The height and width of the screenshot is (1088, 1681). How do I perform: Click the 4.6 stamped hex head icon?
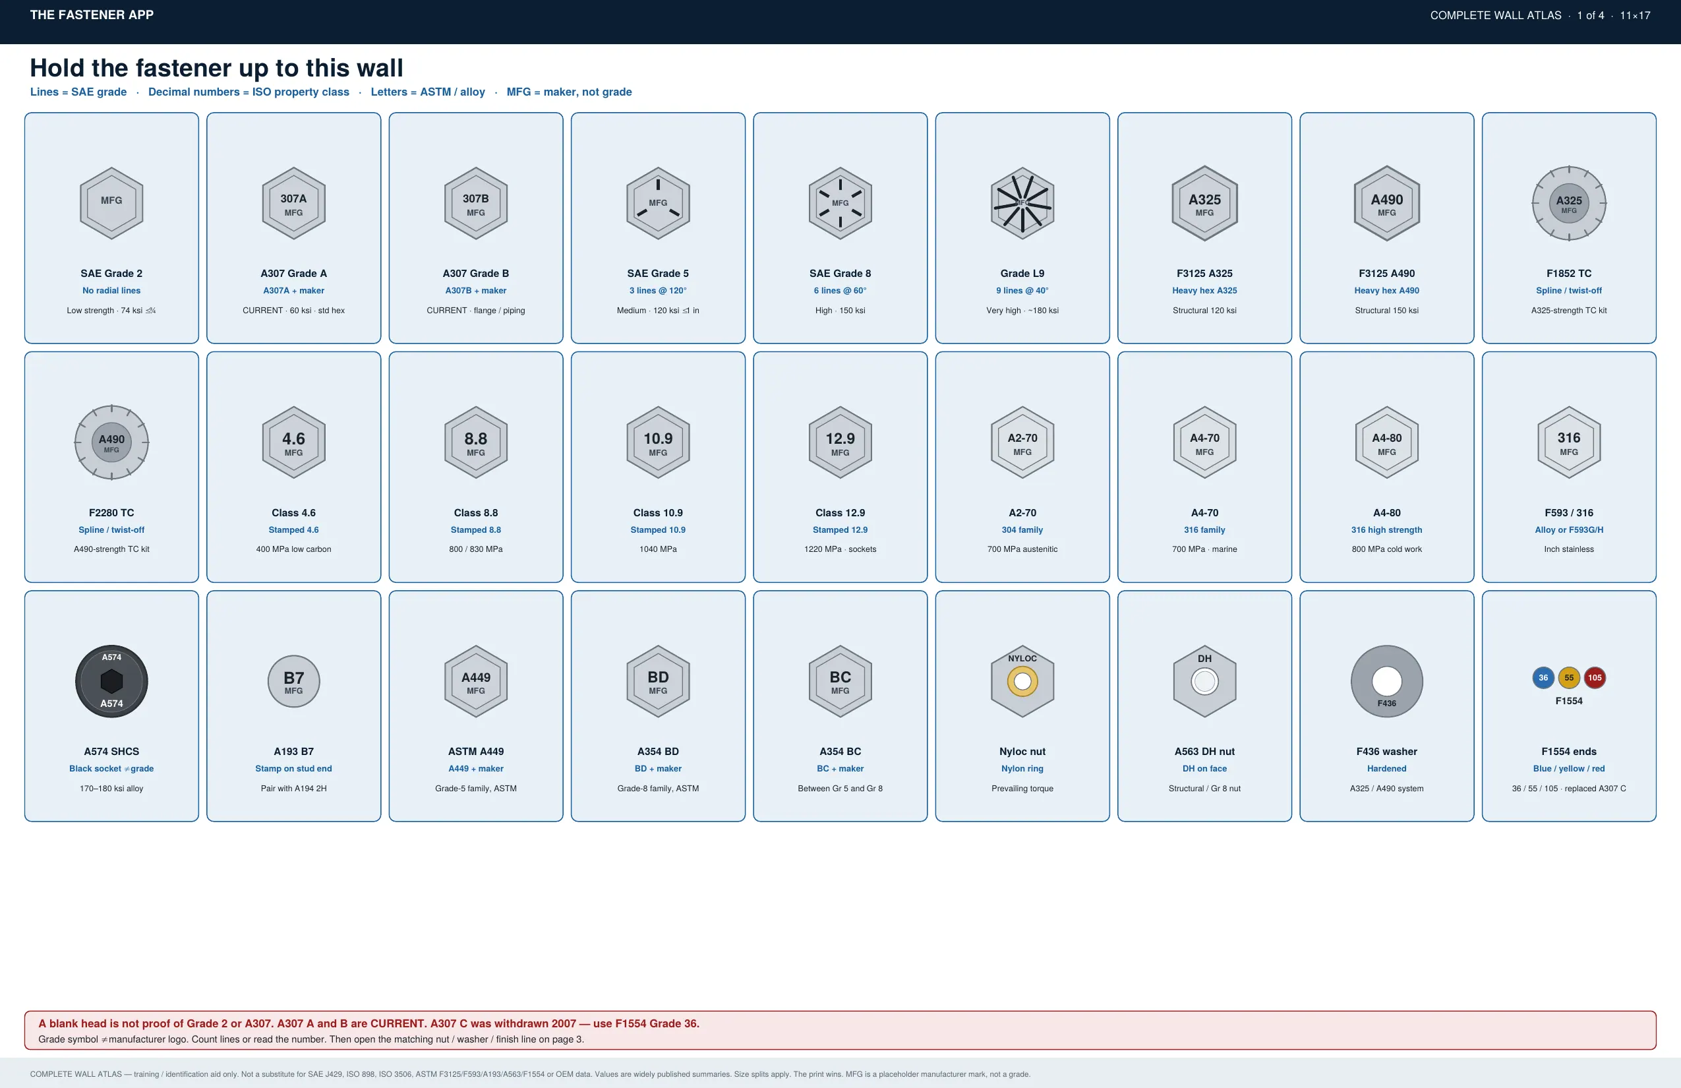tap(294, 442)
